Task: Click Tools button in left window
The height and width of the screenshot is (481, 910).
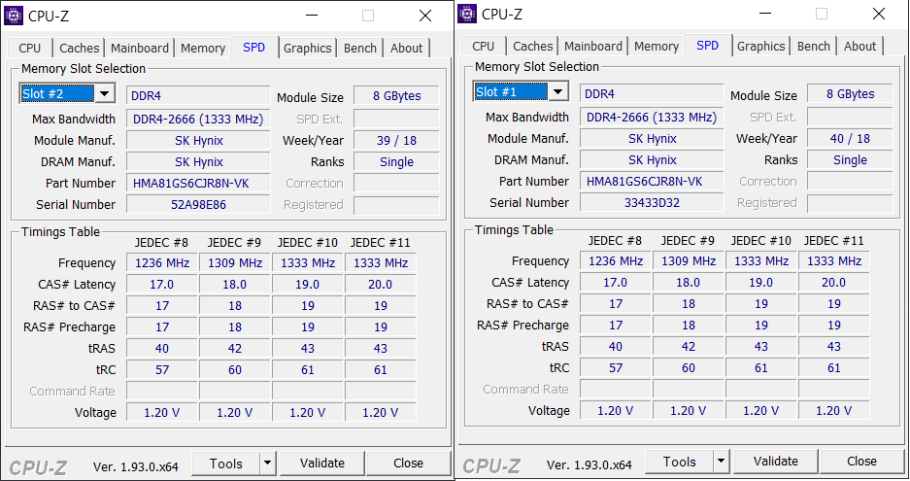Action: [x=225, y=463]
